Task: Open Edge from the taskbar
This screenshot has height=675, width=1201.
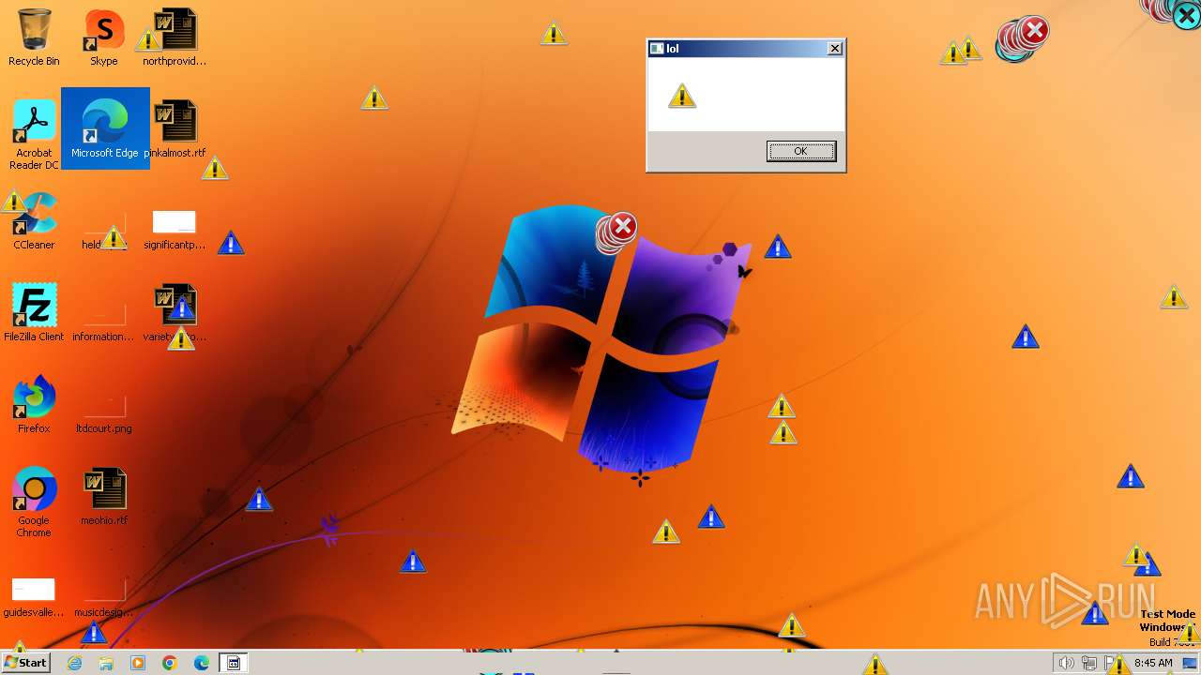Action: (x=202, y=663)
